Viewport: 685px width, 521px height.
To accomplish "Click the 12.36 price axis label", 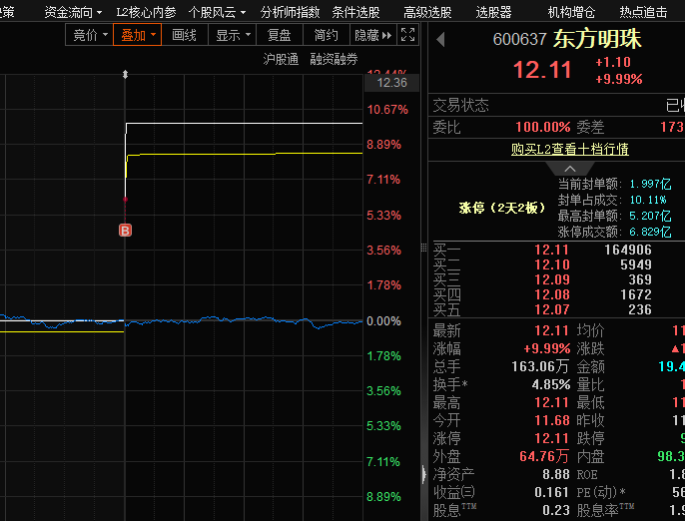I will [391, 83].
